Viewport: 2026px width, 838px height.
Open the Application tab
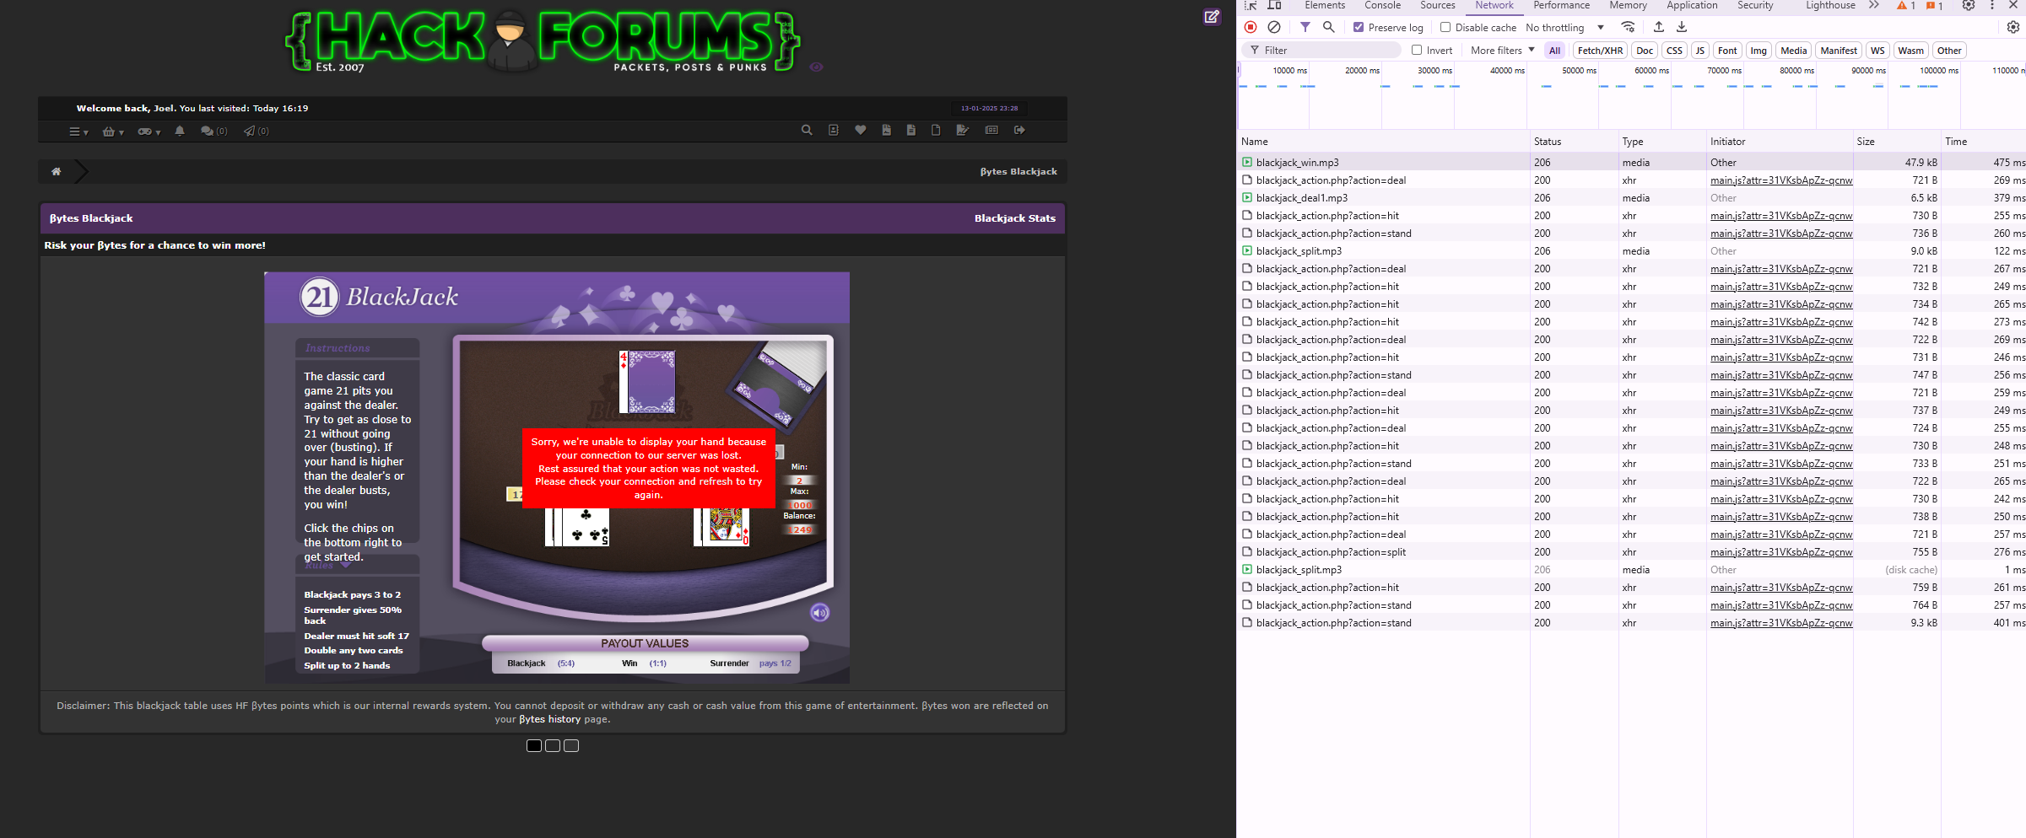(1692, 5)
